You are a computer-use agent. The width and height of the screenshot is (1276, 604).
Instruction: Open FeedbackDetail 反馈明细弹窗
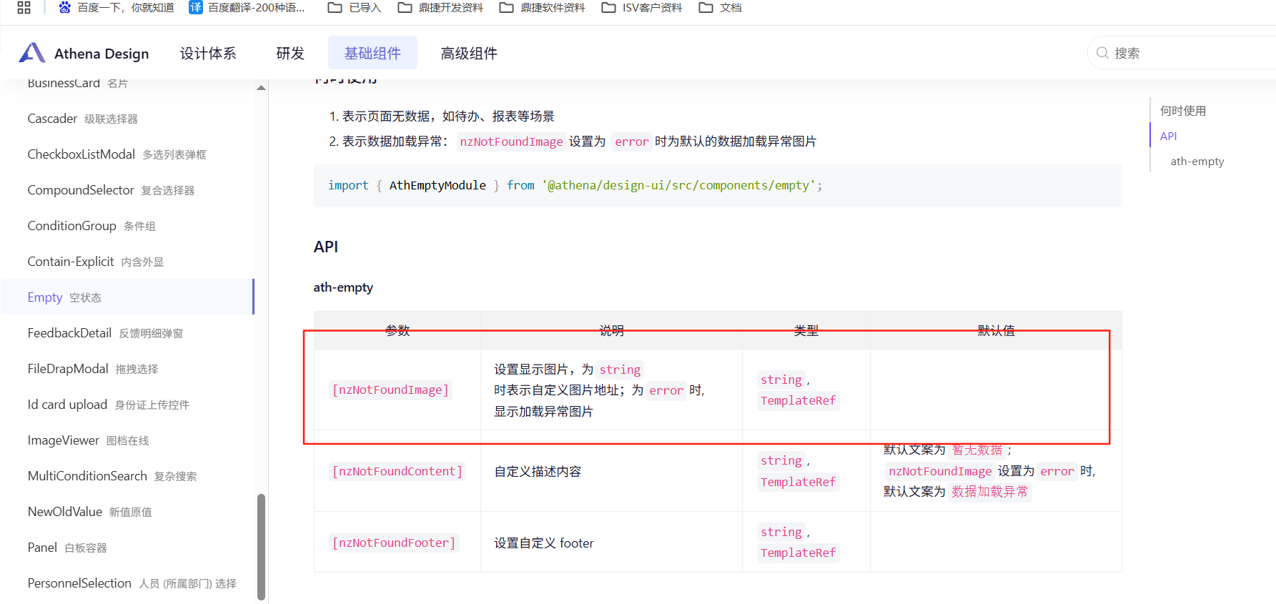(x=105, y=333)
